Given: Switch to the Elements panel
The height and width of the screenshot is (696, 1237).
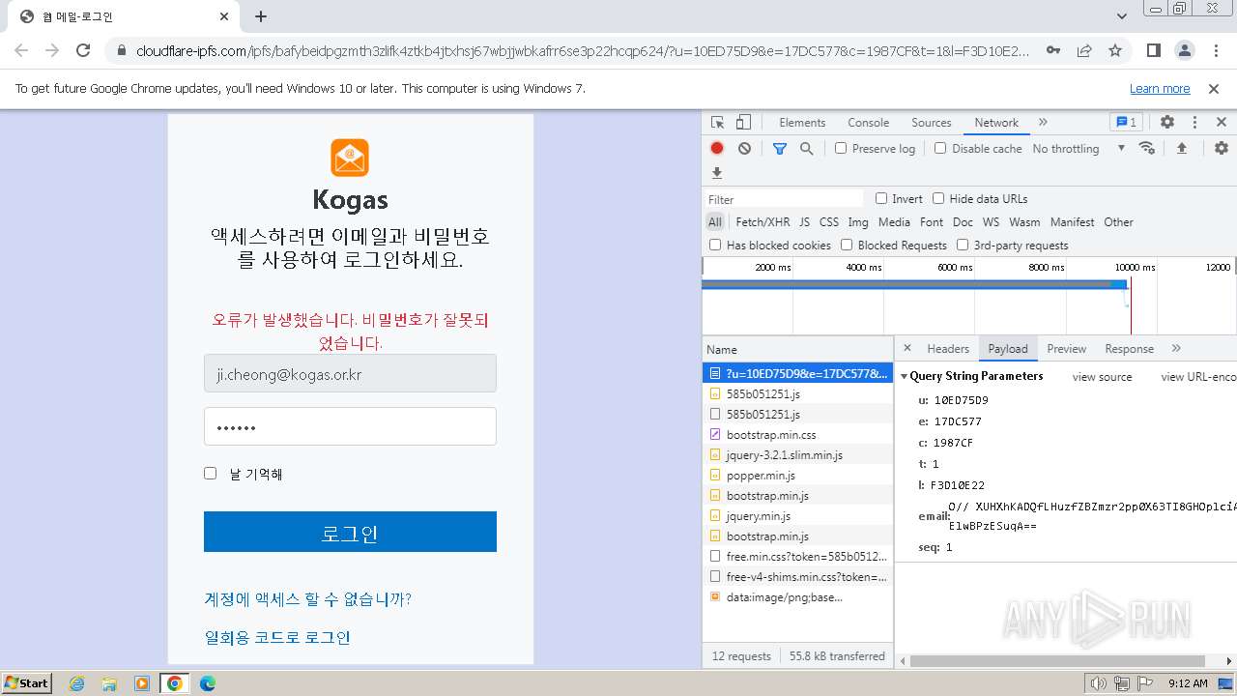Looking at the screenshot, I should [802, 123].
